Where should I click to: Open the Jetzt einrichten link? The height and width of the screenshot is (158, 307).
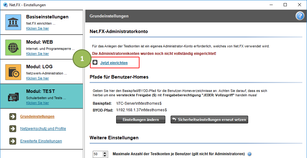point(114,63)
